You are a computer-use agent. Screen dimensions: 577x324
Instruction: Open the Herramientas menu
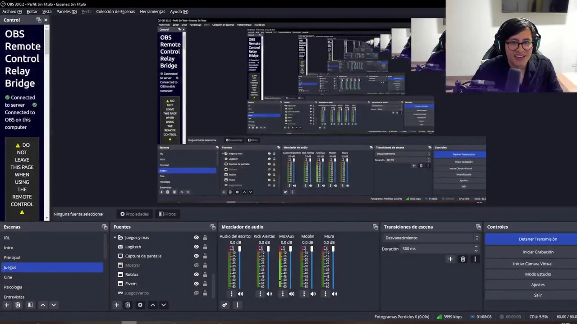click(x=152, y=11)
